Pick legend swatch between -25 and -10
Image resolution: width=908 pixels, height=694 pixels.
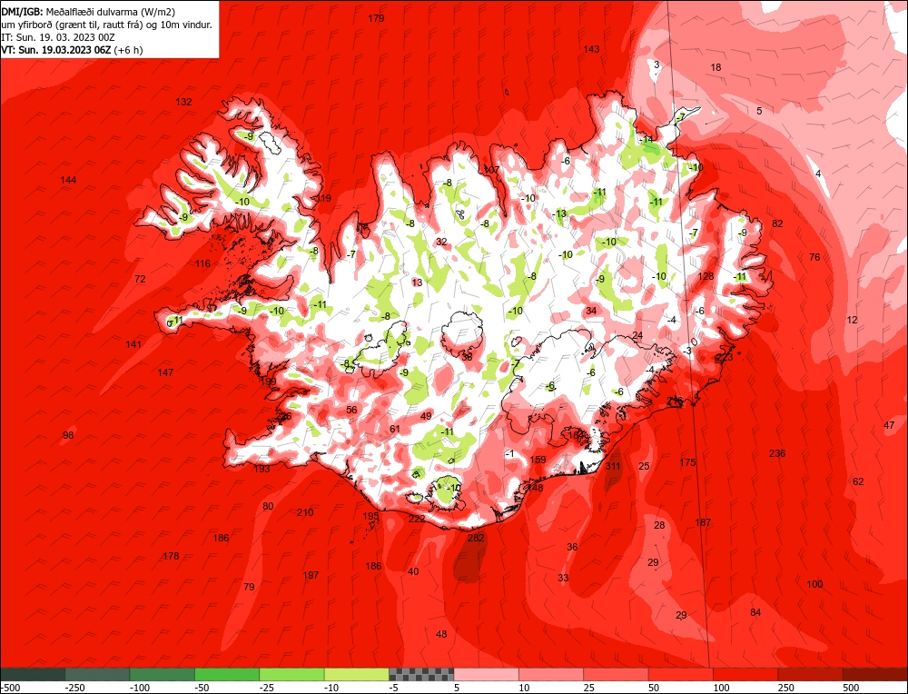point(291,674)
